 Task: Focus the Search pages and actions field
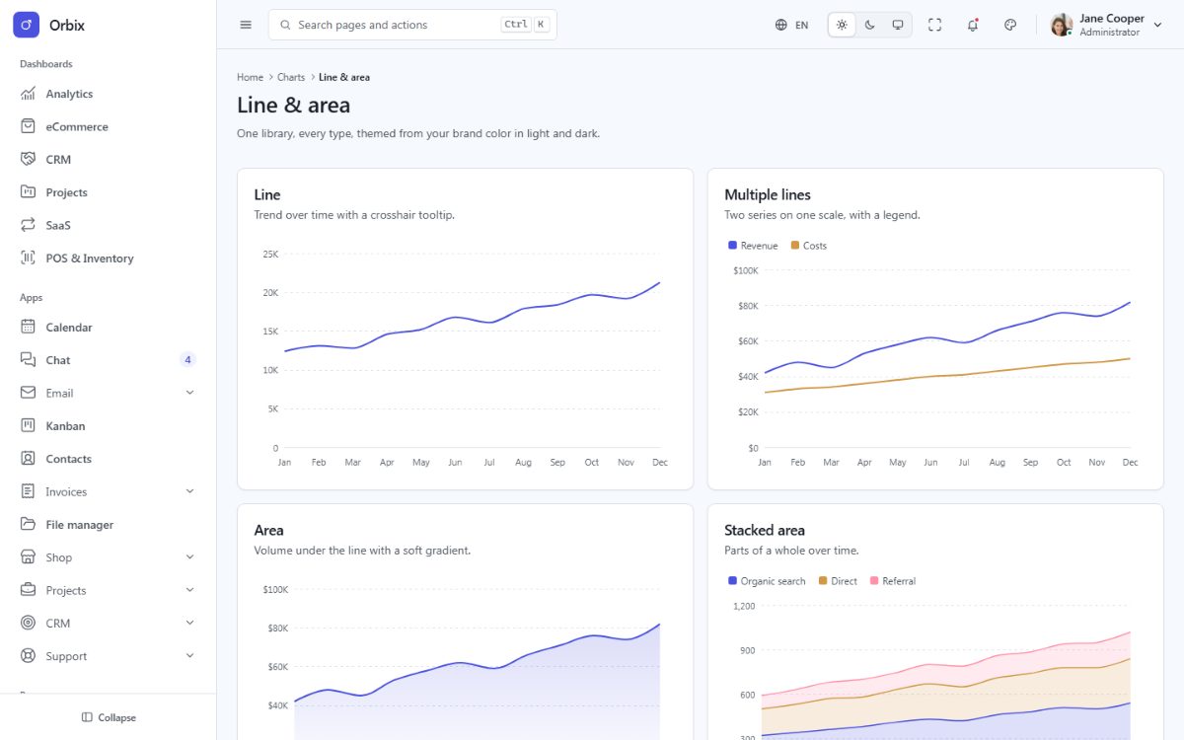tap(412, 25)
